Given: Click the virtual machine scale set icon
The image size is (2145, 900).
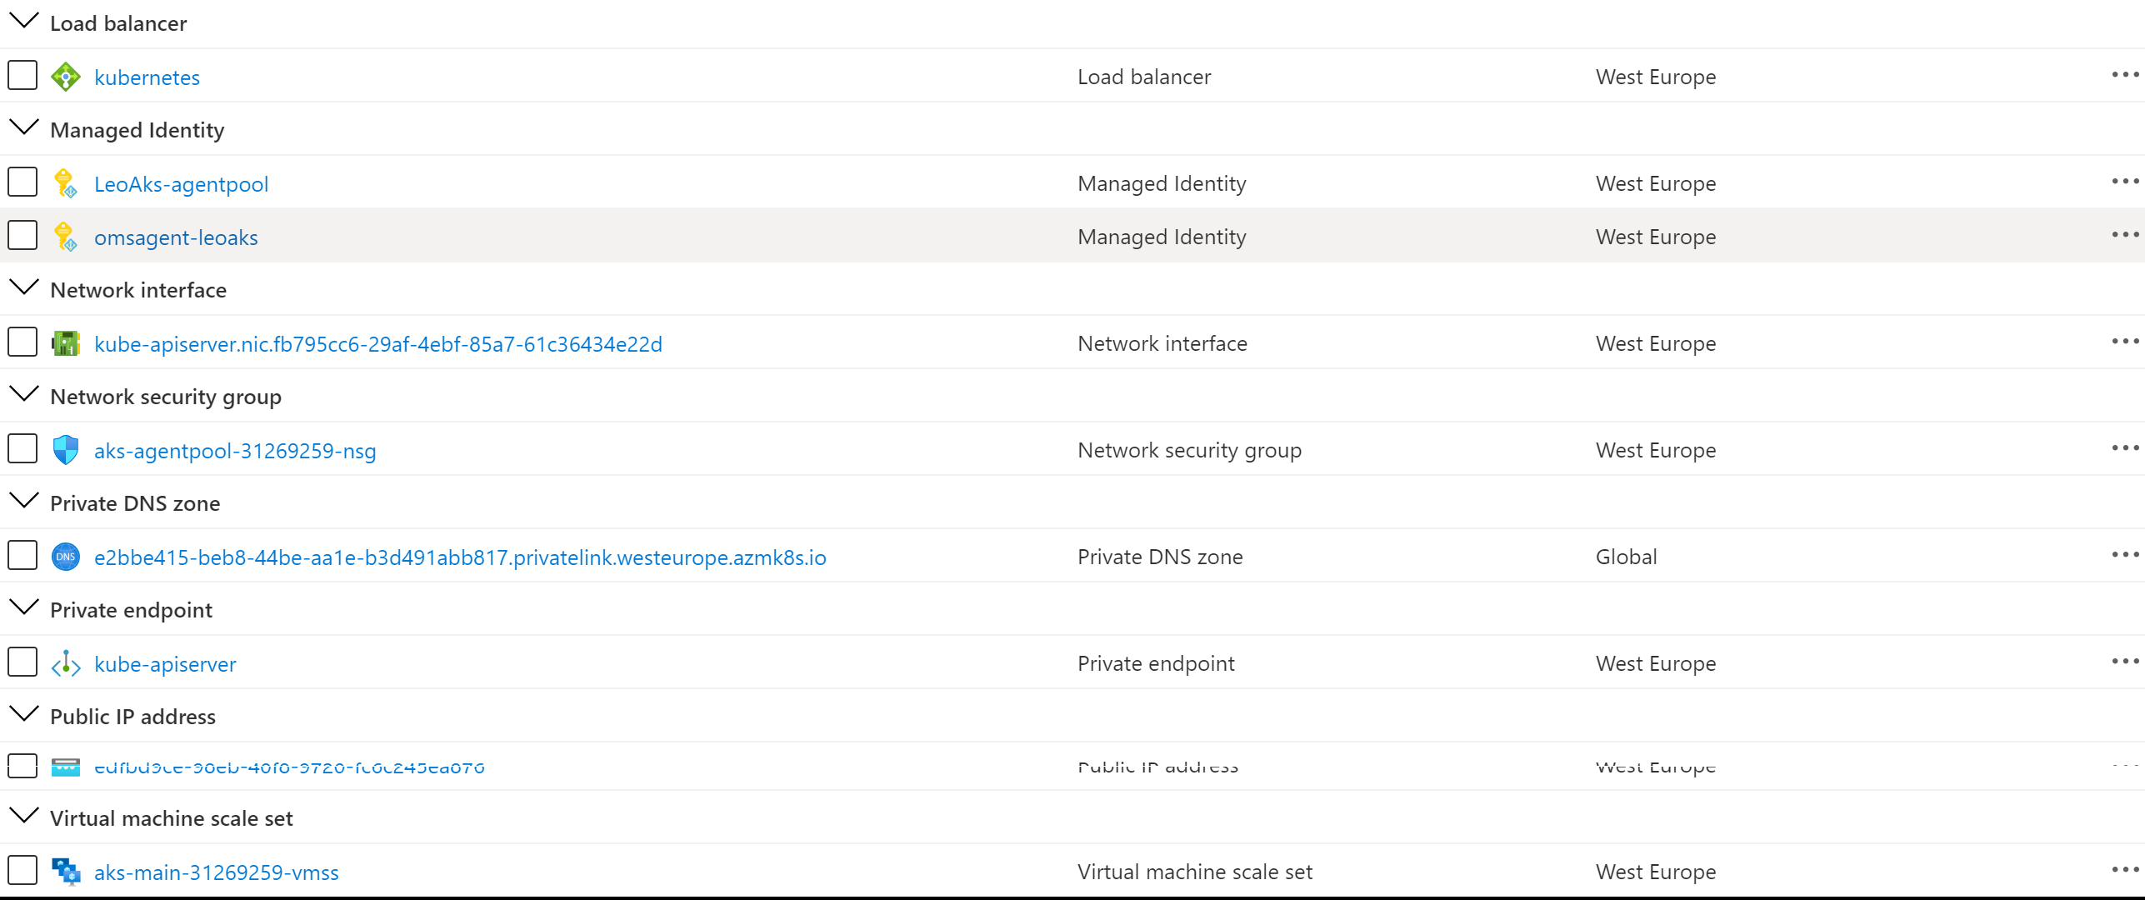Looking at the screenshot, I should pyautogui.click(x=66, y=872).
